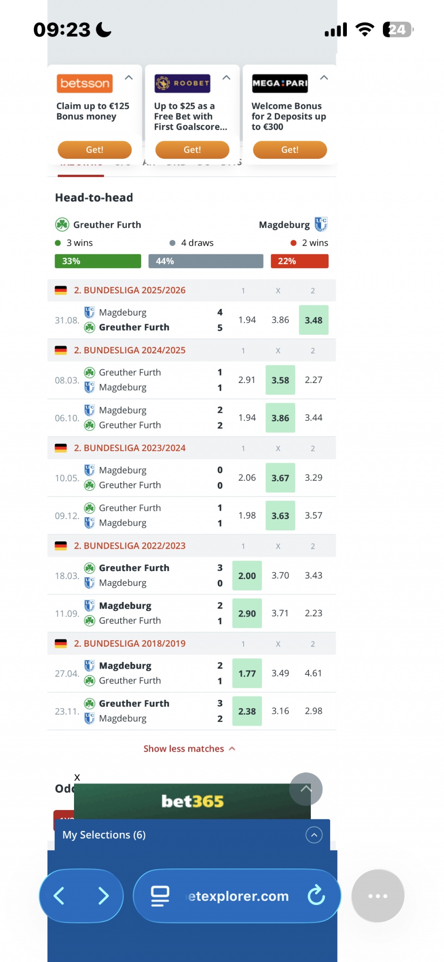Collapse the MegaPari bonus card
This screenshot has height=962, width=444.
[324, 78]
